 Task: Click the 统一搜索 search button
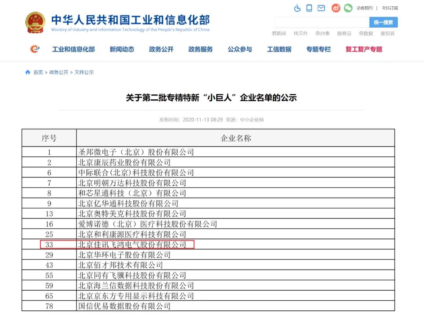point(383,22)
